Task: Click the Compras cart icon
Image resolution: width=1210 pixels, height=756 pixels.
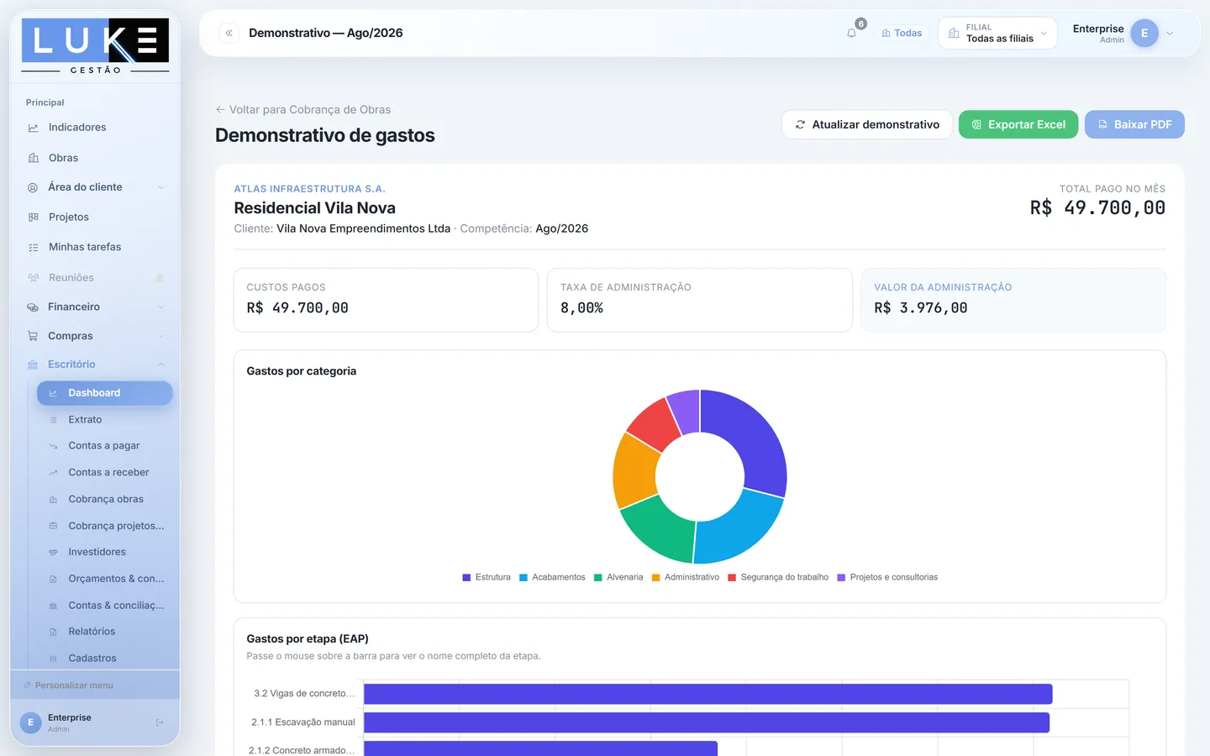Action: (33, 336)
